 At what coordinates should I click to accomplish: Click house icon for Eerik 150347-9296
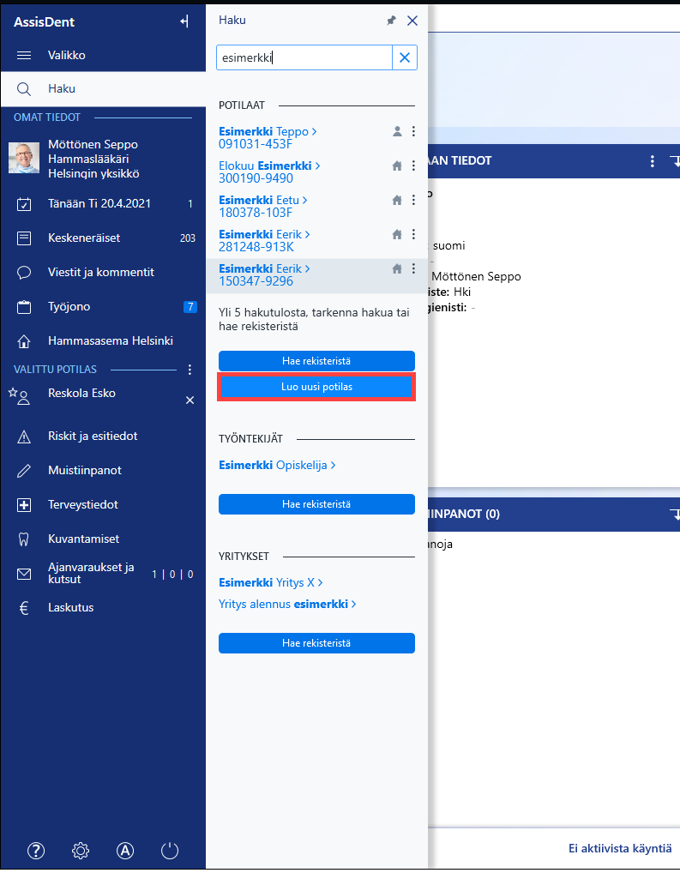click(398, 269)
